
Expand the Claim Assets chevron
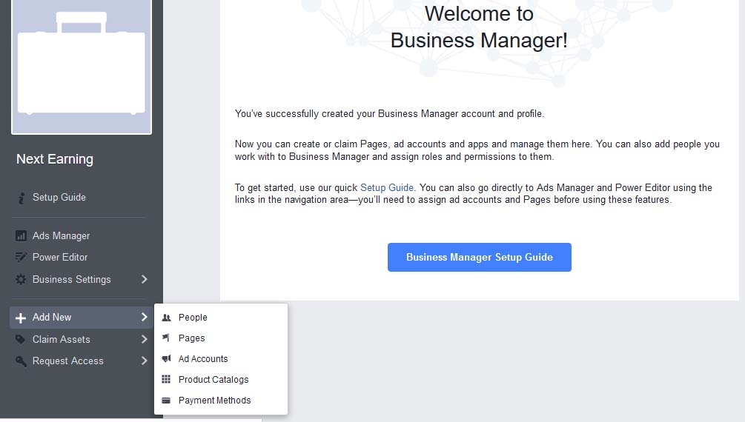pos(145,339)
